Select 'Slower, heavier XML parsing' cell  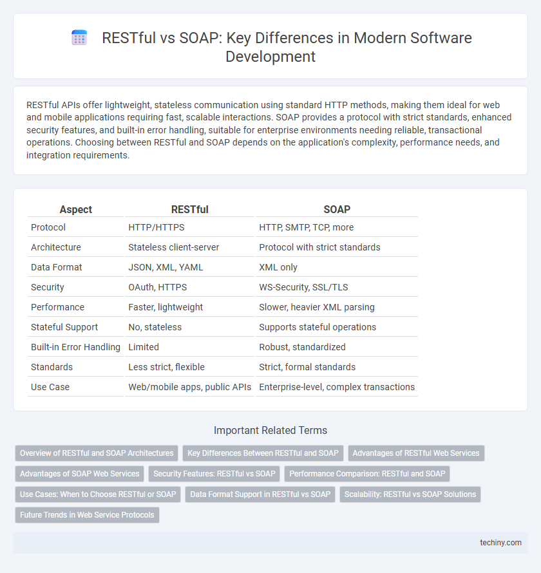tap(337, 307)
